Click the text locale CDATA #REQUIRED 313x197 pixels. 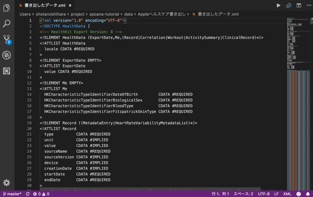click(x=69, y=49)
